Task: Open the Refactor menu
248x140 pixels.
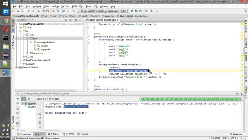Action: pos(65,7)
